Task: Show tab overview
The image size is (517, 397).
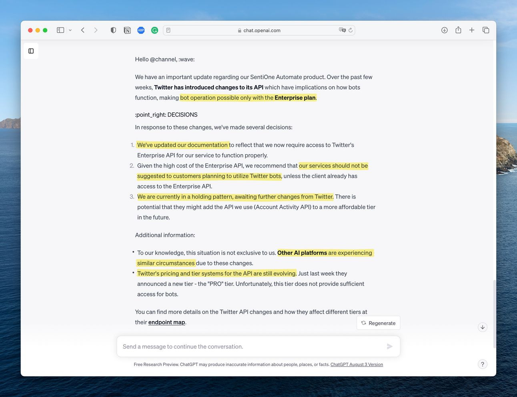Action: pos(486,30)
